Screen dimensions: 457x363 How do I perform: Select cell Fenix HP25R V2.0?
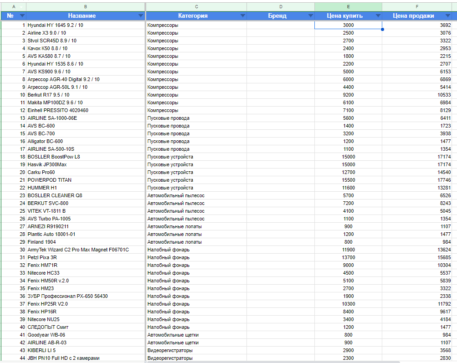[x=85, y=304]
